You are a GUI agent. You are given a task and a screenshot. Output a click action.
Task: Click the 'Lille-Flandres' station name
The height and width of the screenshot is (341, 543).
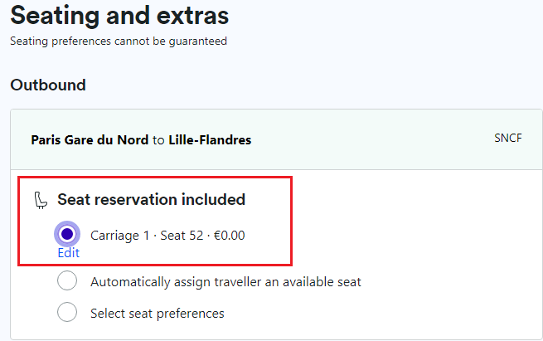pyautogui.click(x=210, y=140)
